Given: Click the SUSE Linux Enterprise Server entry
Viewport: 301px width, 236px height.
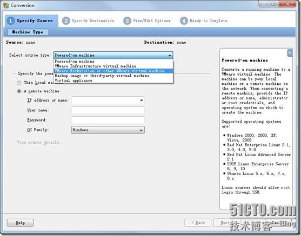Looking at the screenshot, I should 258,166.
